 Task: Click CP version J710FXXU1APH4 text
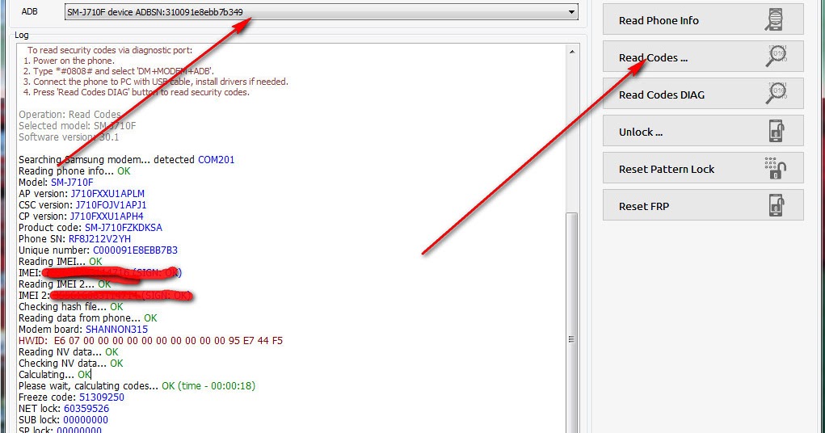[107, 216]
